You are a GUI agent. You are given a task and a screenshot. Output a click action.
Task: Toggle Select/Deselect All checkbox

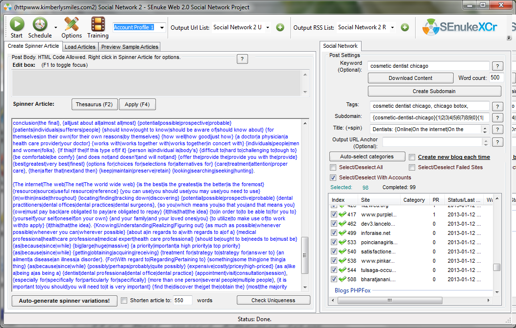(333, 167)
